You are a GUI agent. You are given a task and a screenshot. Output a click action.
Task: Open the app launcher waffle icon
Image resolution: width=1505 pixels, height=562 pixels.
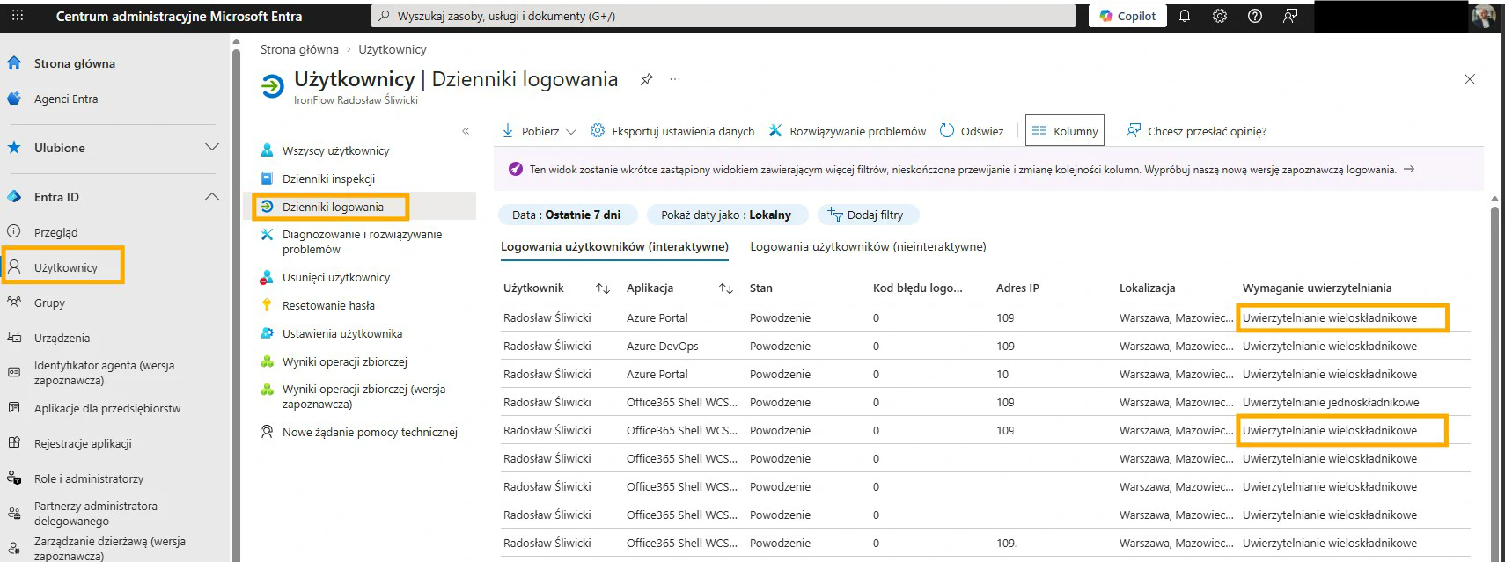(17, 16)
